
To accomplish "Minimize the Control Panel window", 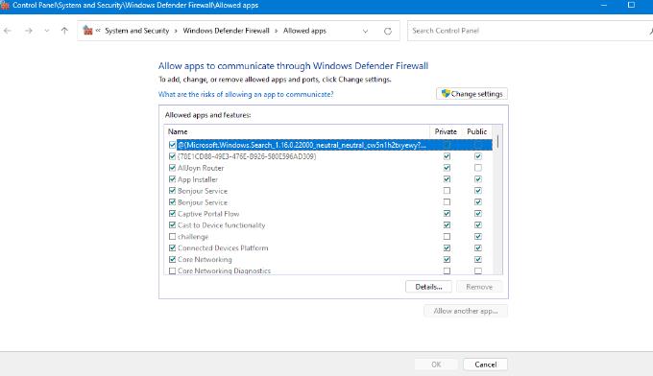I will [604, 5].
